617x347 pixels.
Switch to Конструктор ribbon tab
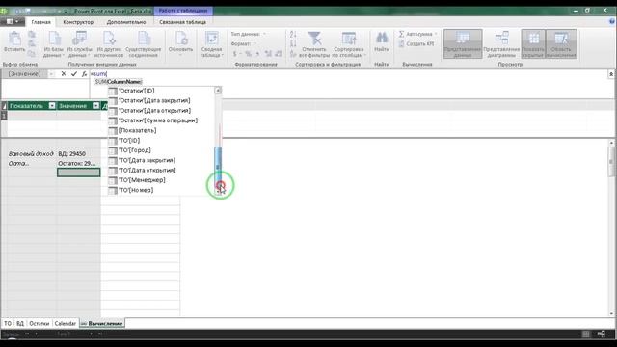78,22
